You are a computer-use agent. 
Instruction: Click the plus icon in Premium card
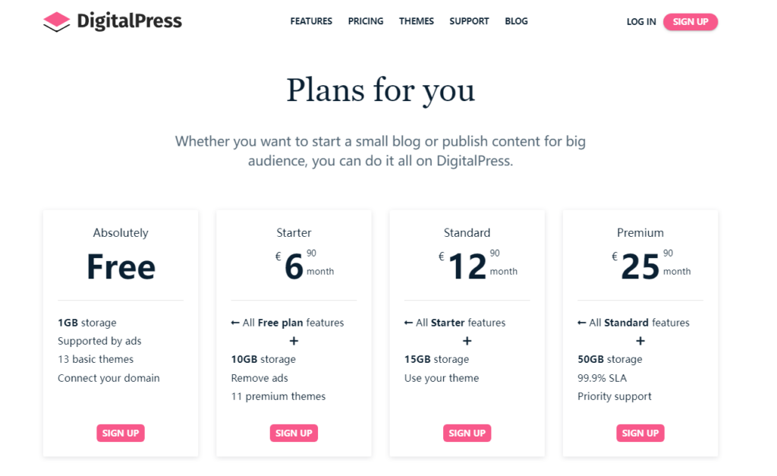coord(640,341)
